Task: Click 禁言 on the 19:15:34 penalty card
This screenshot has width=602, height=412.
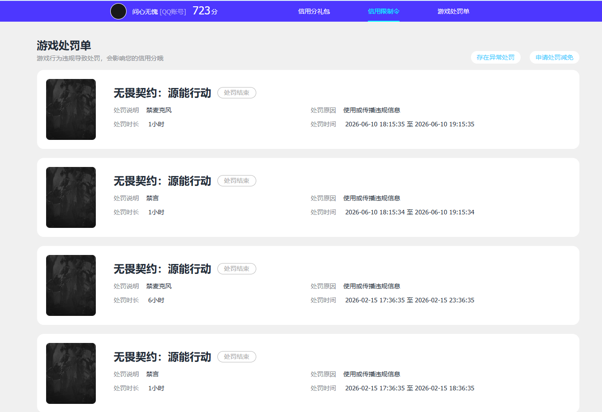Action: point(153,198)
